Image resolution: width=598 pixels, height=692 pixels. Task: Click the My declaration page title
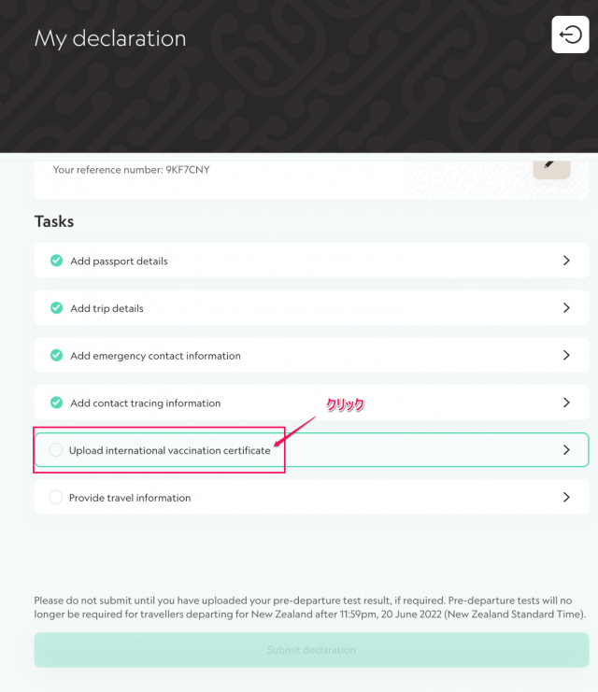tap(110, 39)
